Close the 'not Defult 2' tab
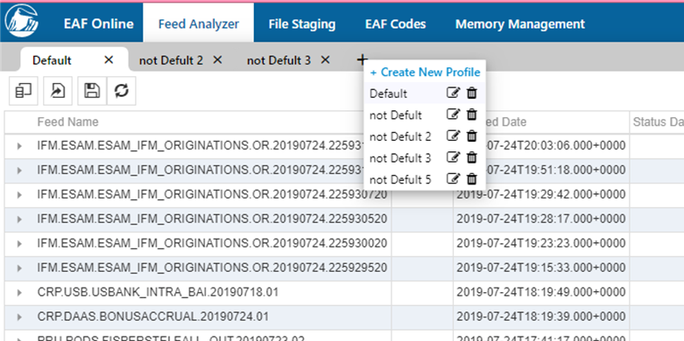 [217, 59]
